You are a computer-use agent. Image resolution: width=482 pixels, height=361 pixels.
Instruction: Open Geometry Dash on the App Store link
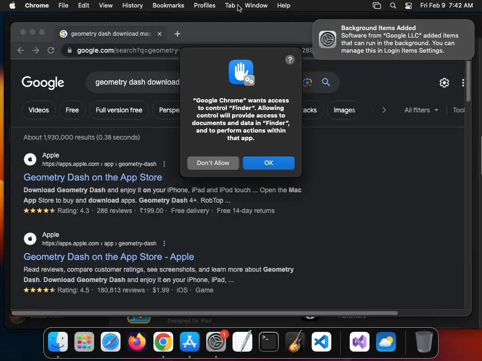[x=93, y=177]
